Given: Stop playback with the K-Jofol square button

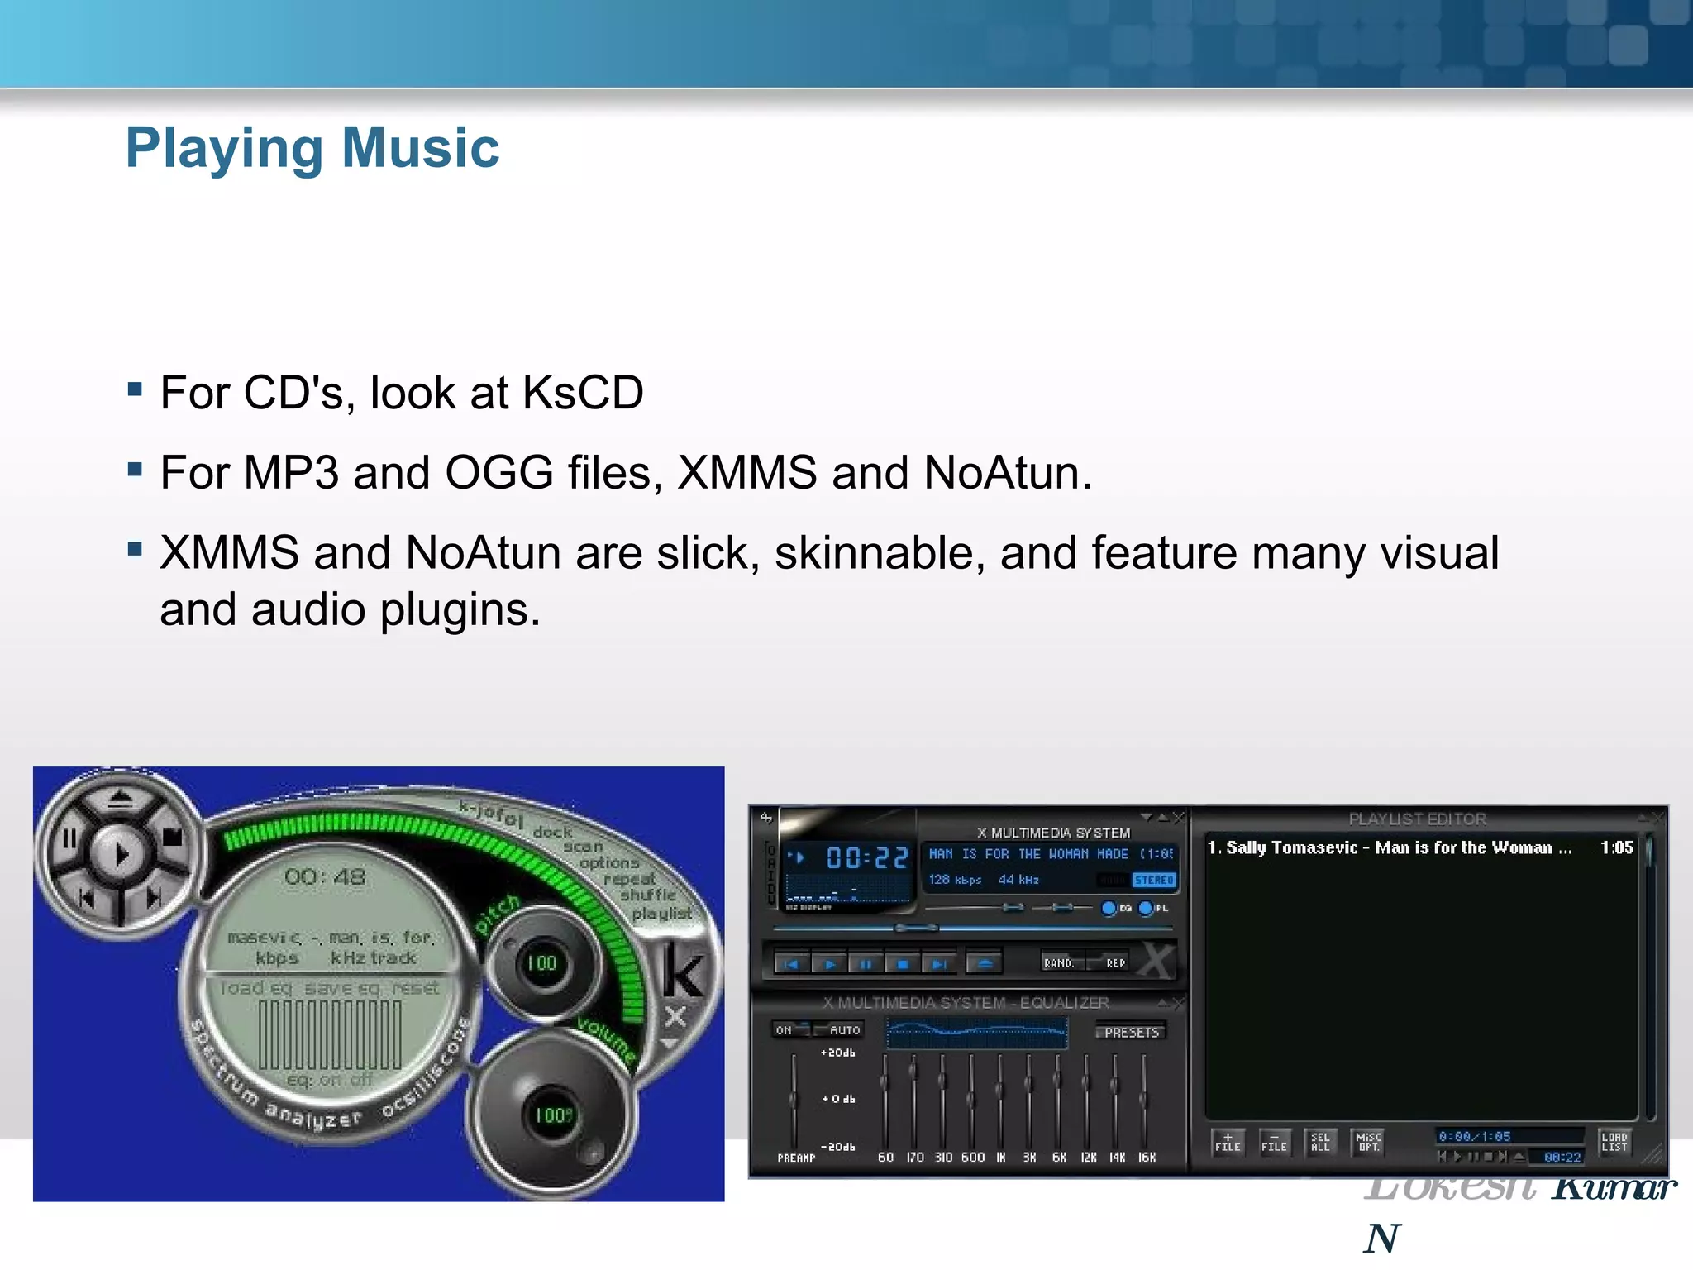Looking at the screenshot, I should pos(172,838).
